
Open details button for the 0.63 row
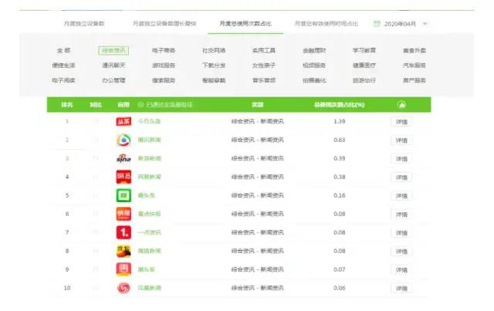pos(401,140)
